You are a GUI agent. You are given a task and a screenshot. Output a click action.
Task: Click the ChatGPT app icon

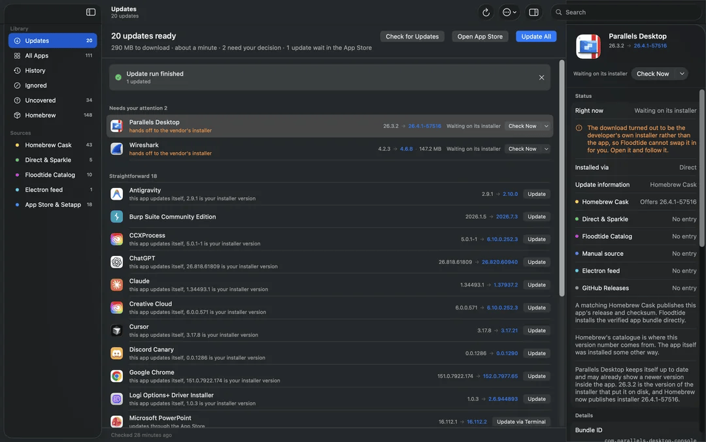(x=116, y=262)
